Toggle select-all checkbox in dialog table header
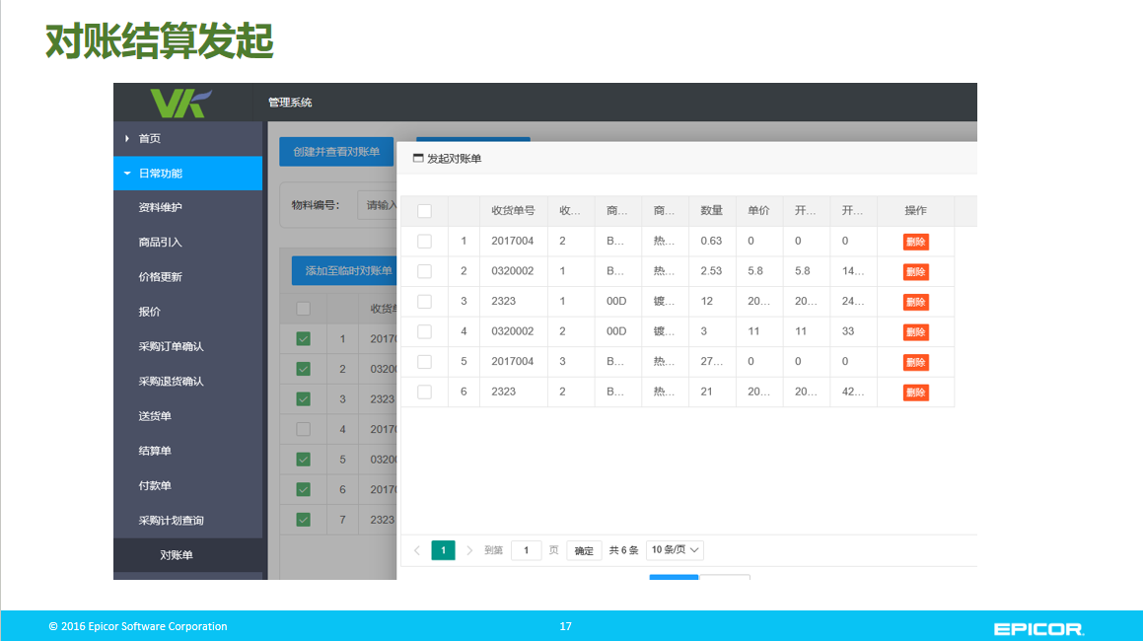 coord(424,211)
